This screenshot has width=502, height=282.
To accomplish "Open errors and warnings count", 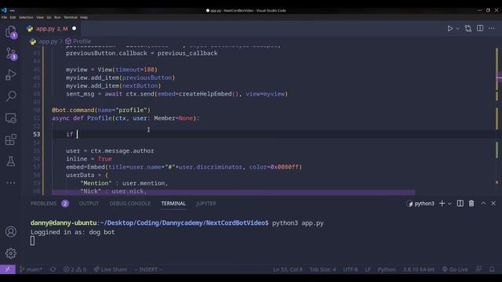I will [75, 269].
